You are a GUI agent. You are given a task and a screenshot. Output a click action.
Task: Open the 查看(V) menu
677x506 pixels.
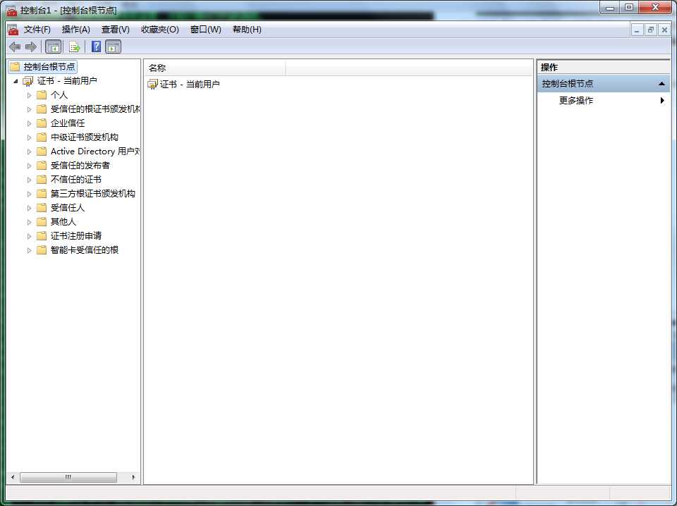tap(115, 30)
